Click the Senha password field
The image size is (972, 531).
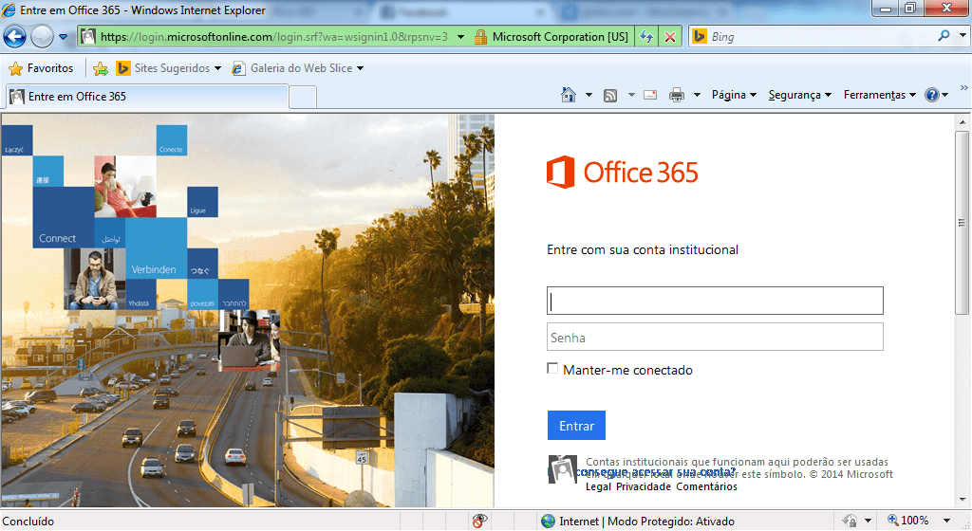tap(715, 338)
